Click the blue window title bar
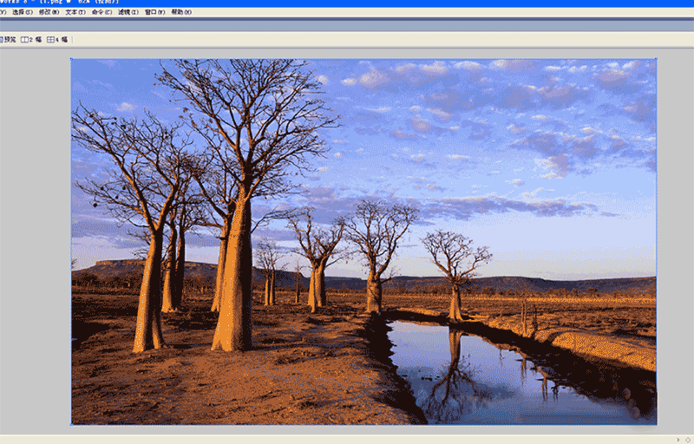 click(x=347, y=3)
